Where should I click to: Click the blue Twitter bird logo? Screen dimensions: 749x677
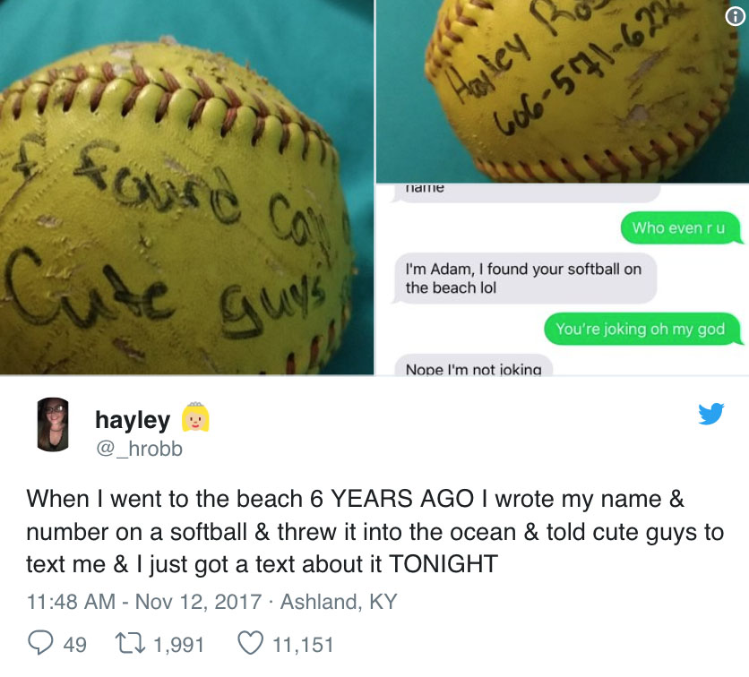(x=710, y=414)
